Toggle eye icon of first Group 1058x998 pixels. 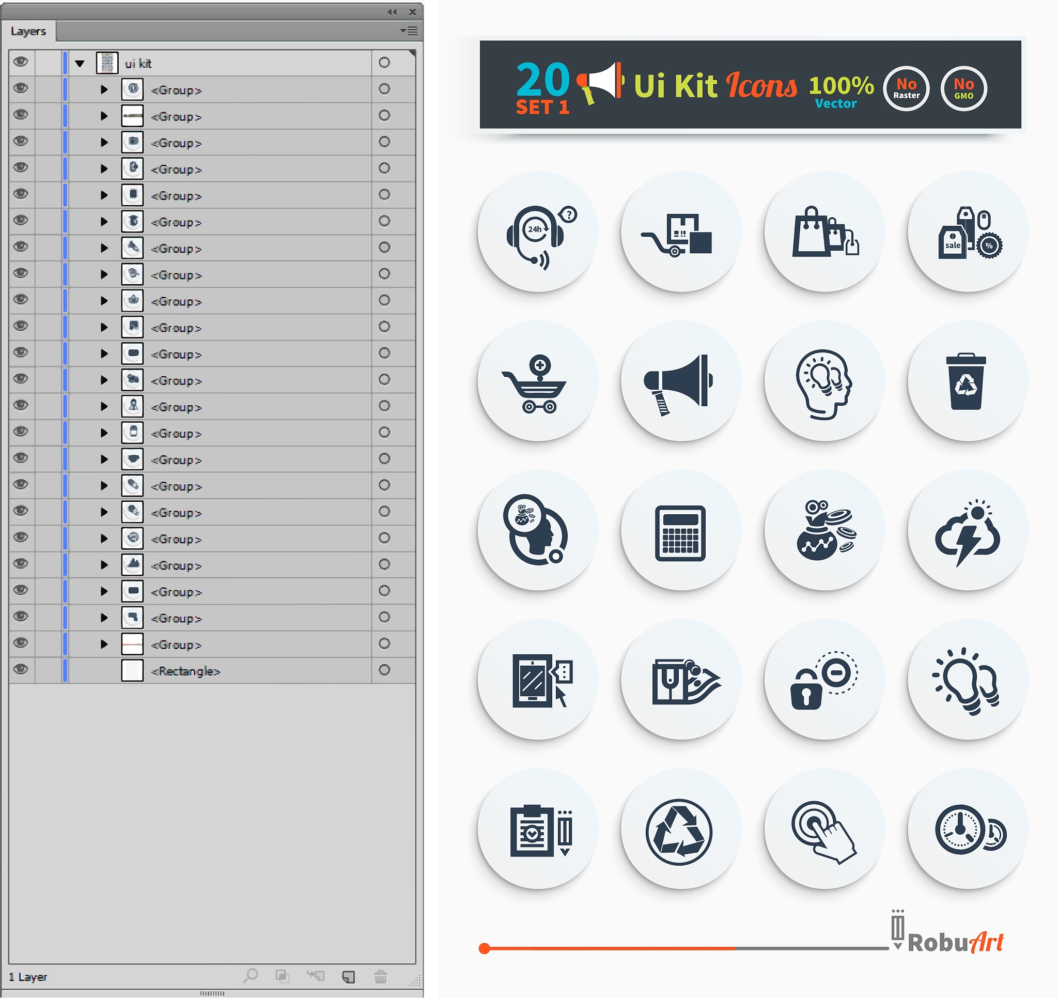click(21, 88)
